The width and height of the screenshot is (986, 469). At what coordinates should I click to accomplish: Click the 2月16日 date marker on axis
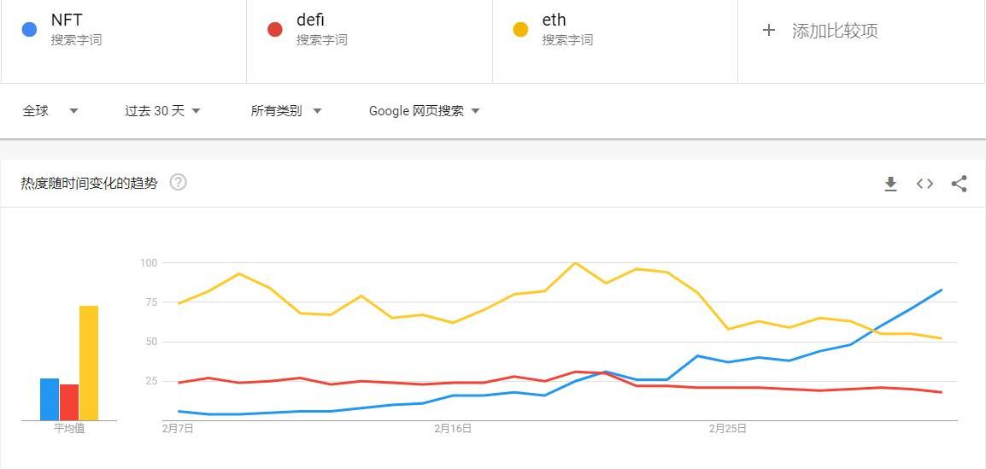pos(453,429)
